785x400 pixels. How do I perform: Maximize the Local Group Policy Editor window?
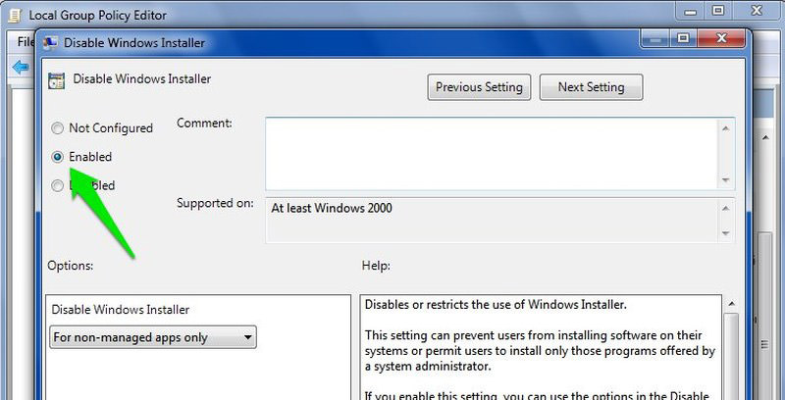point(718,11)
